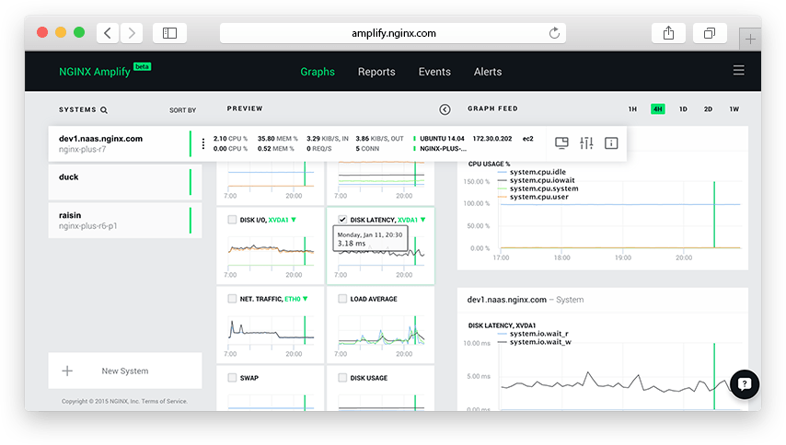Click the Disk I/O preview graph
786x445 pixels.
[x=271, y=252]
